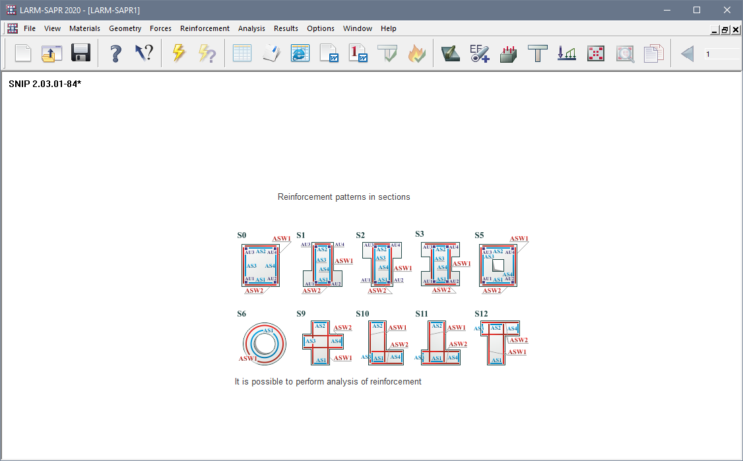Click the table grid icon in toolbar

242,53
